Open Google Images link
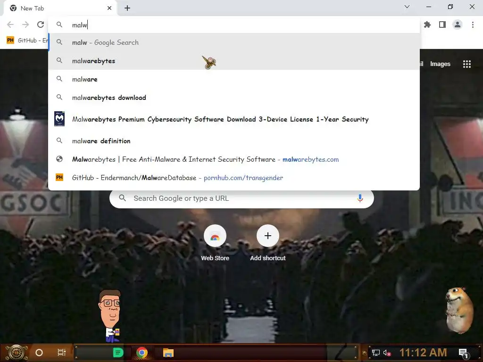The width and height of the screenshot is (483, 362). pyautogui.click(x=440, y=64)
